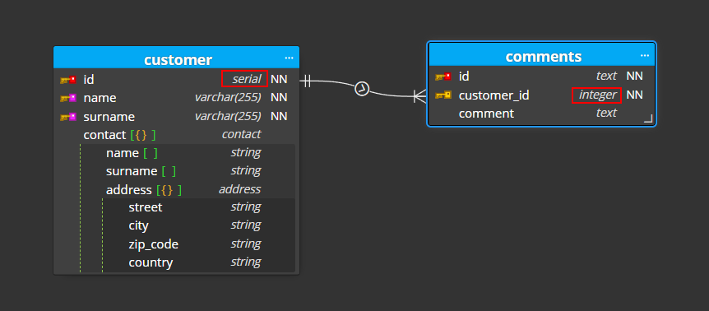The height and width of the screenshot is (311, 709).
Task: Click the array brackets beside nested surname
Action: click(169, 171)
